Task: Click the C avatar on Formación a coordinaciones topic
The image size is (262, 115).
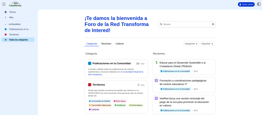Action: pyautogui.click(x=156, y=80)
